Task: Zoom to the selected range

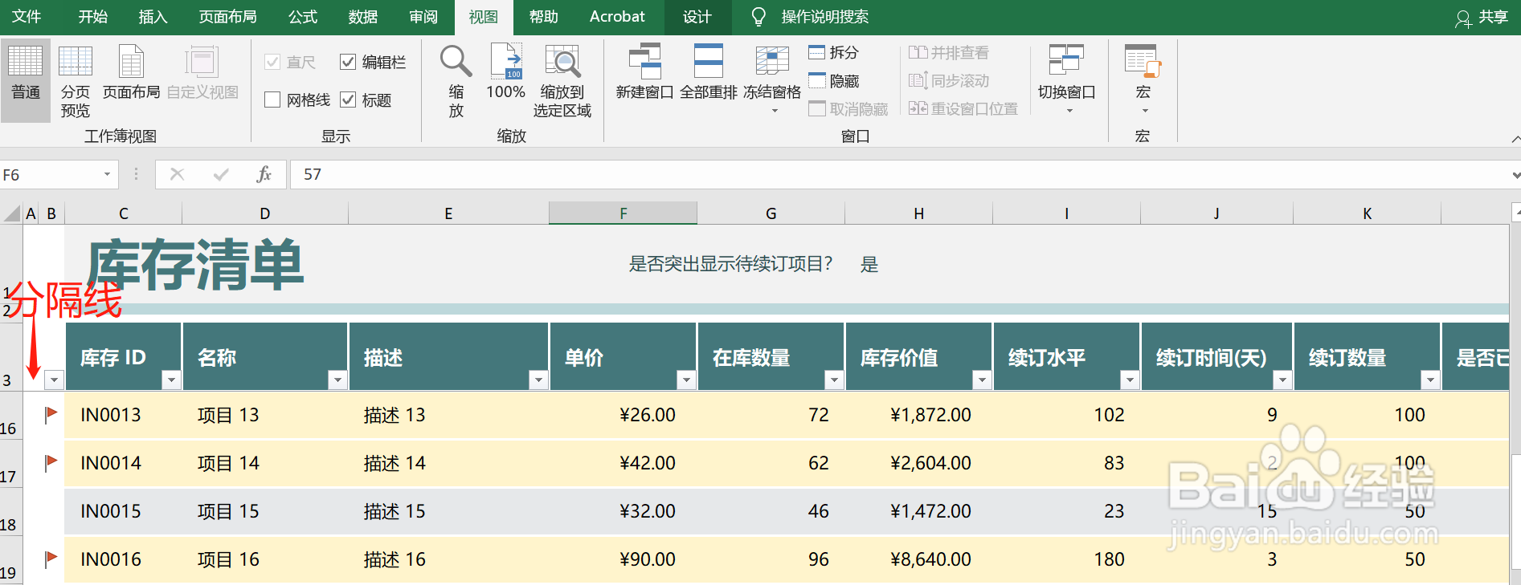Action: tap(562, 79)
